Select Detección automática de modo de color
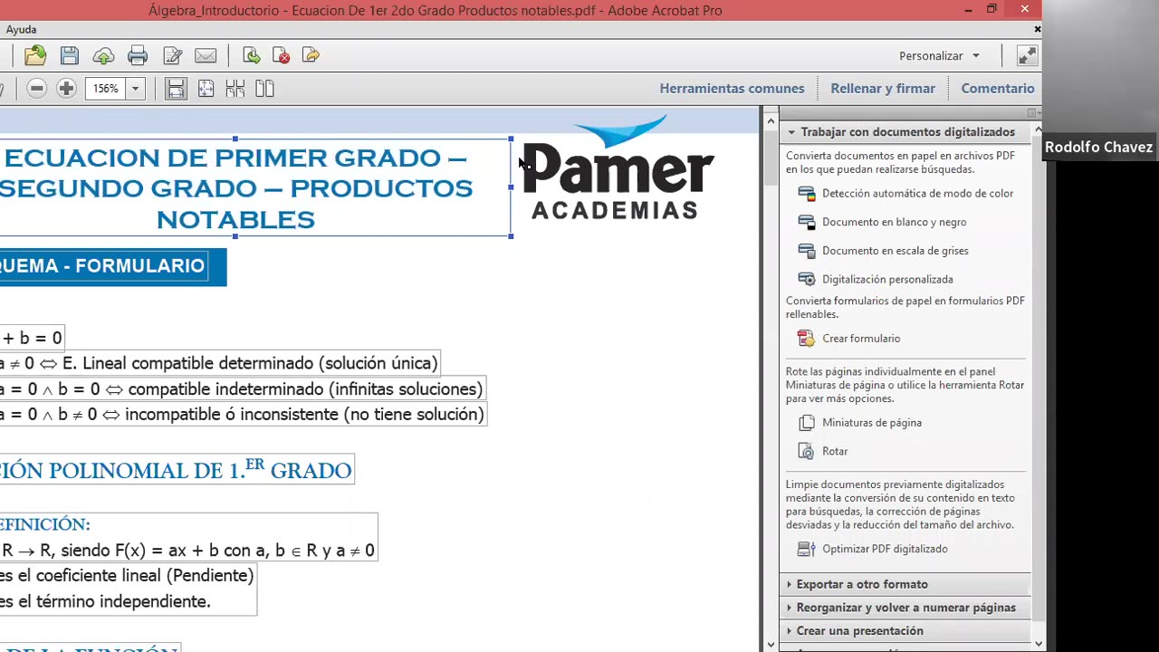Screen dimensions: 1159x652 coord(917,193)
